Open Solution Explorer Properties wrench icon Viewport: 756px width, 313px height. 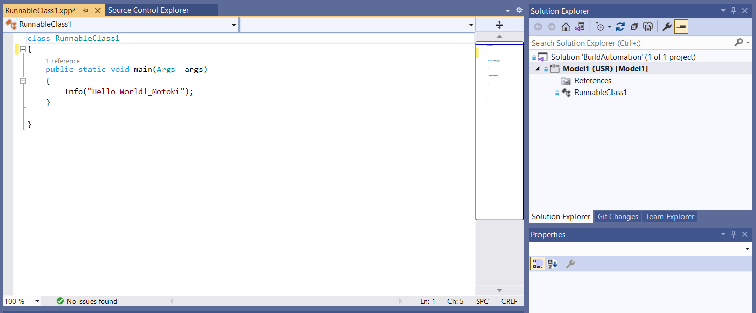pyautogui.click(x=667, y=27)
